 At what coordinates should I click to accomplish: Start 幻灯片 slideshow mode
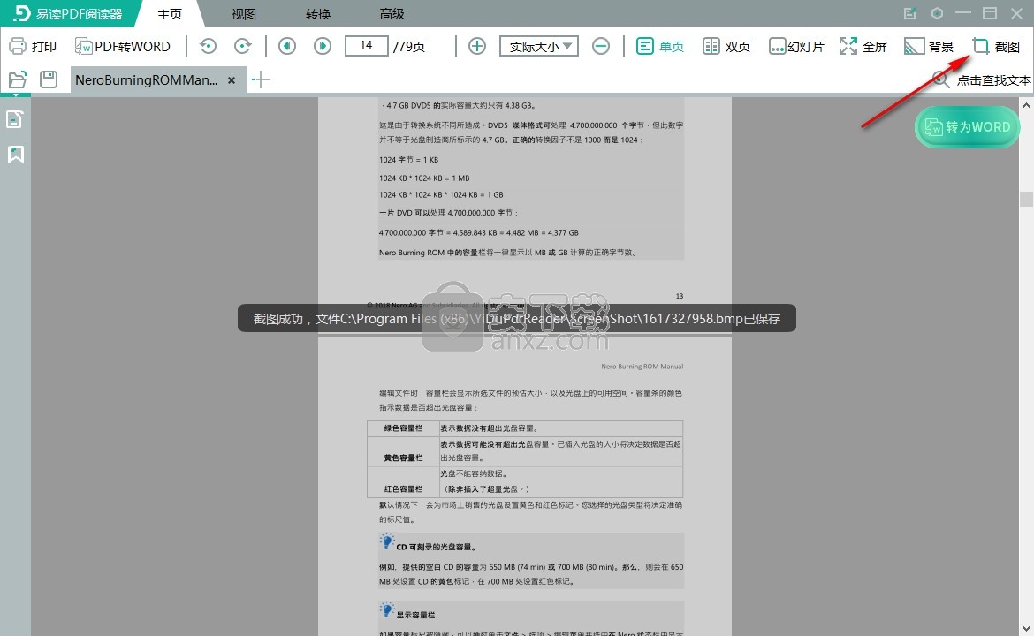click(796, 46)
